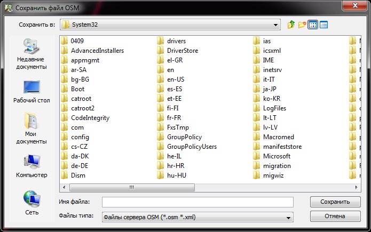This screenshot has width=371, height=232.
Task: Open Сеть network location
Action: tap(31, 203)
